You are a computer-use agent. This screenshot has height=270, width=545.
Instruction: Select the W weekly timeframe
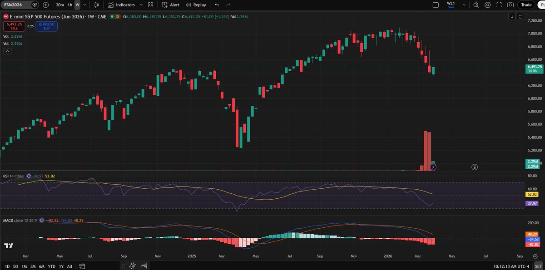[78, 5]
